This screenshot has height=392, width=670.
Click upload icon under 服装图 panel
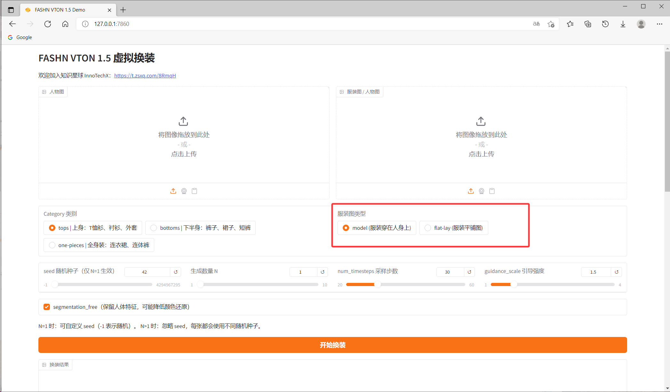click(x=471, y=191)
